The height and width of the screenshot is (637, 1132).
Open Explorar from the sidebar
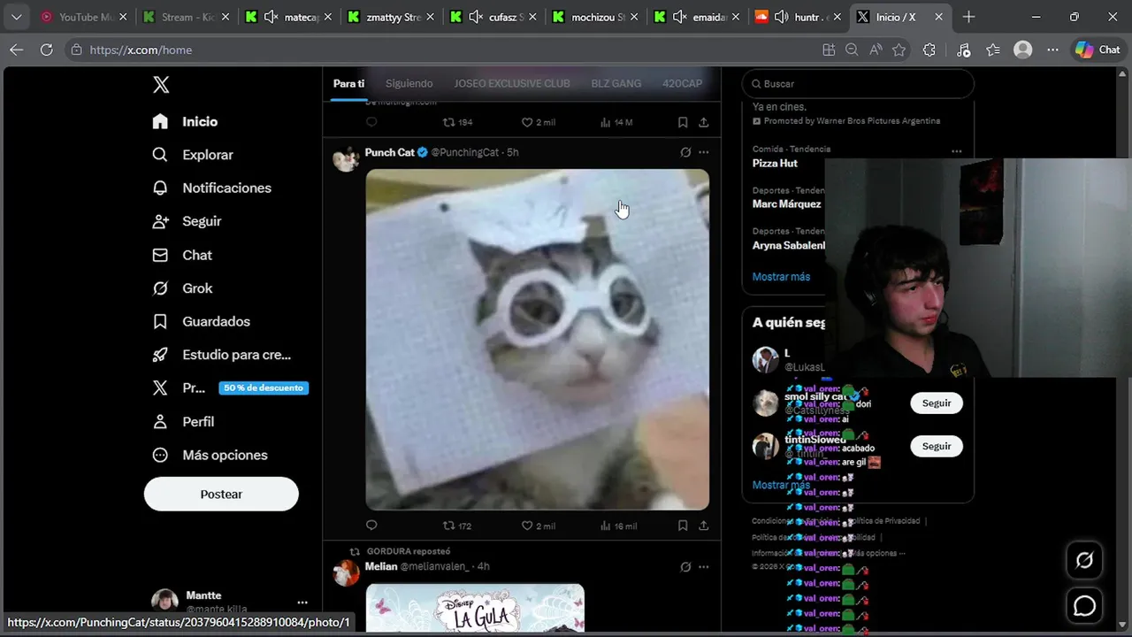[x=193, y=155]
